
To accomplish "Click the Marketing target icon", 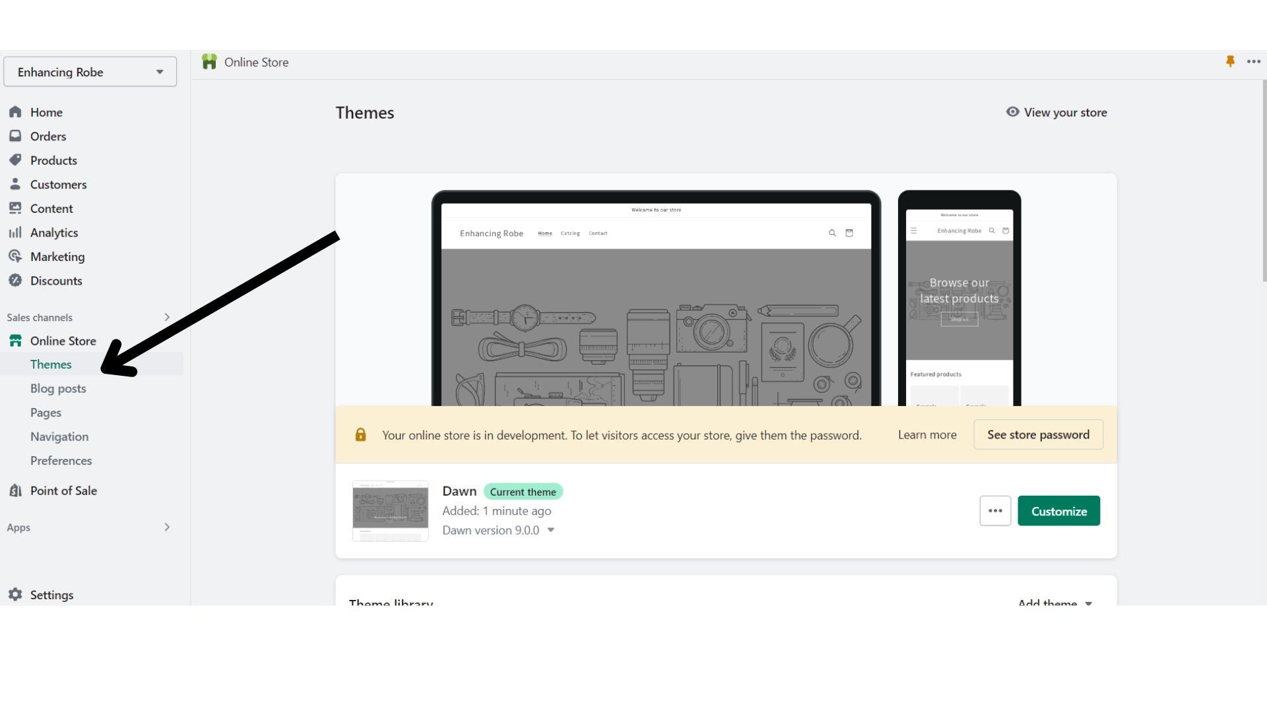I will click(x=15, y=256).
